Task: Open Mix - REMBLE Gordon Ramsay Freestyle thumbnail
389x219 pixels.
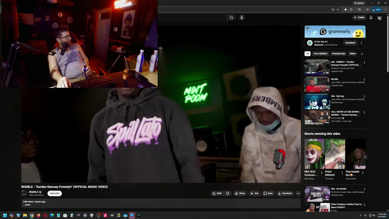Action: click(x=317, y=67)
